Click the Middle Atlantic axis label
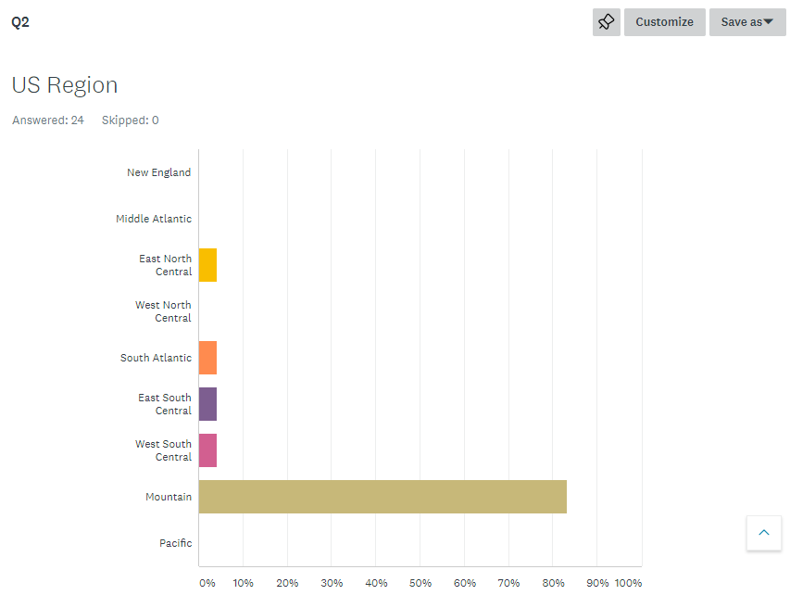The height and width of the screenshot is (595, 790). coord(154,219)
